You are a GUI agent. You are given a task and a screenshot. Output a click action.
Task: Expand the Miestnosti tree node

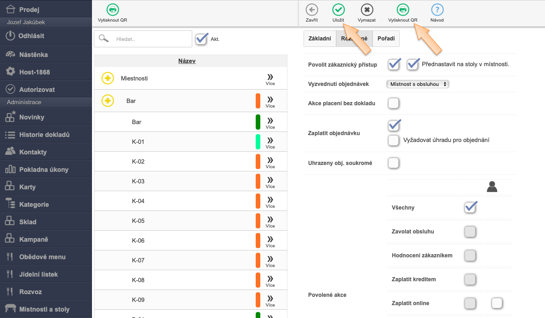108,79
